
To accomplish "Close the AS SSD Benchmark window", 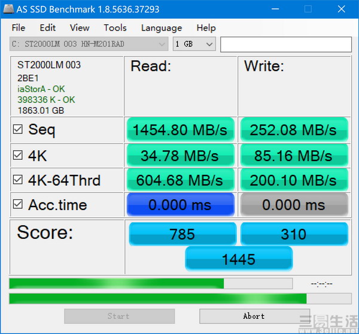I will (342, 9).
